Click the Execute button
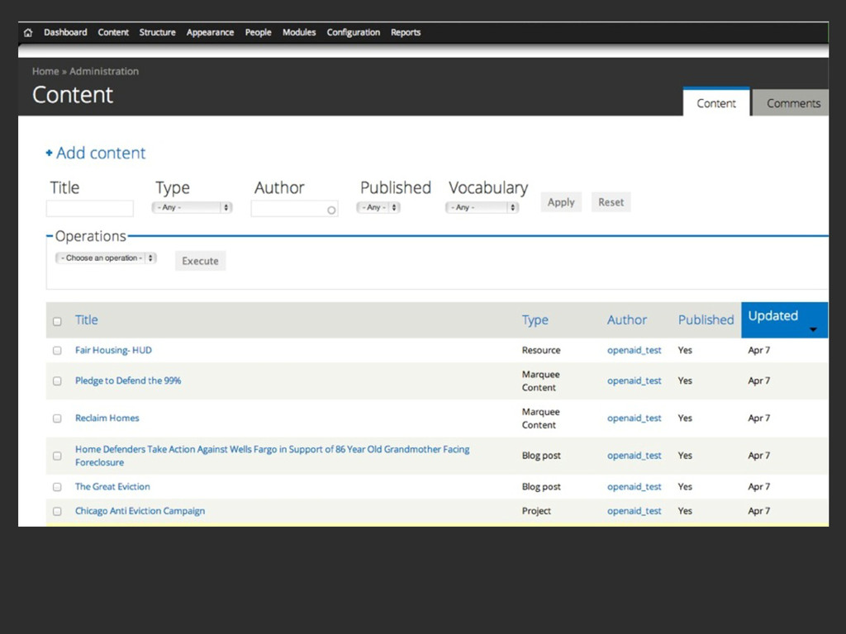This screenshot has height=634, width=846. (200, 261)
